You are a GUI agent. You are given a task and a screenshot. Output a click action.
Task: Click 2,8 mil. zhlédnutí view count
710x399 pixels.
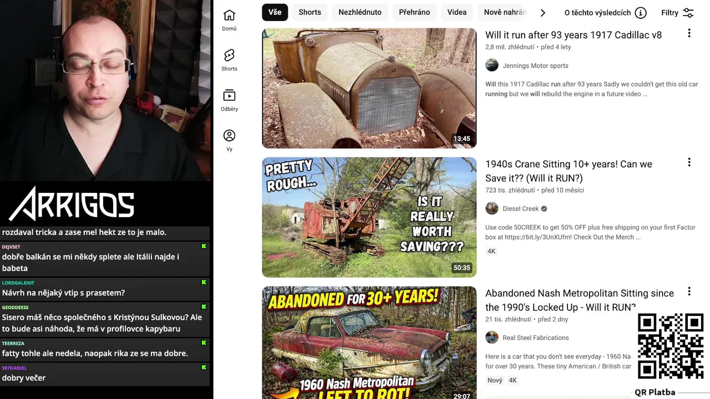510,47
